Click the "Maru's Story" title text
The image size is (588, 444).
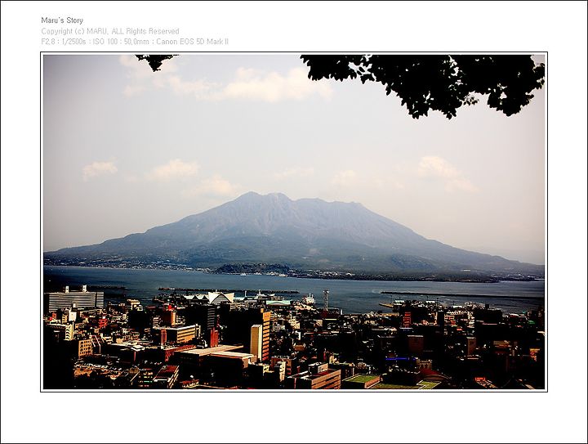click(62, 20)
